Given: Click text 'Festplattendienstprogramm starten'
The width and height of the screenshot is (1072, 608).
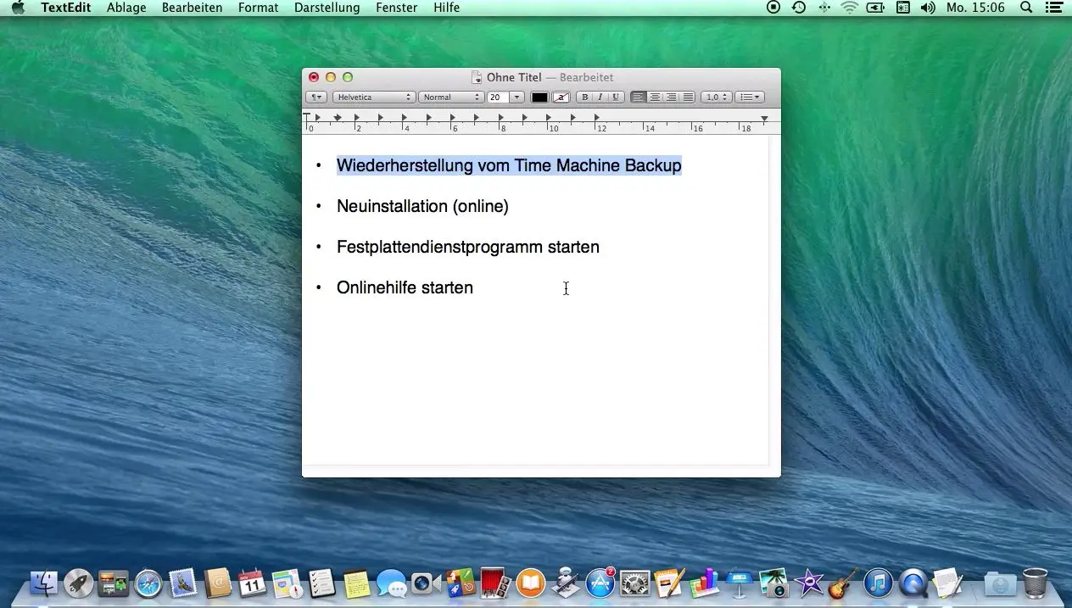Looking at the screenshot, I should [468, 247].
